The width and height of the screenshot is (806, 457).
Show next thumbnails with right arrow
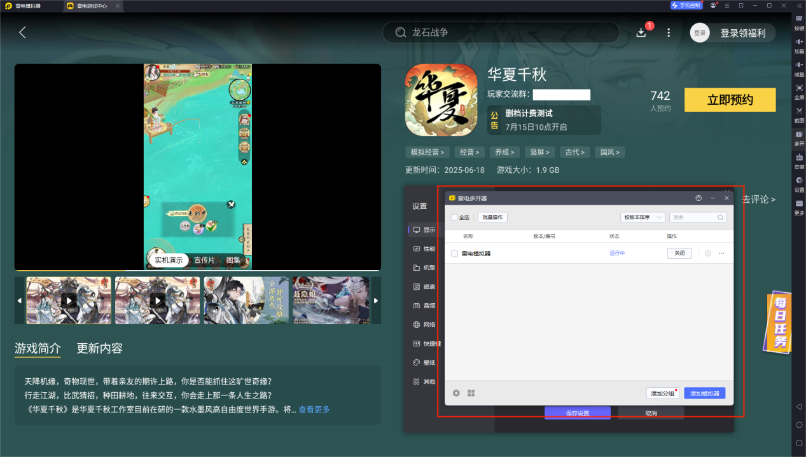point(376,301)
